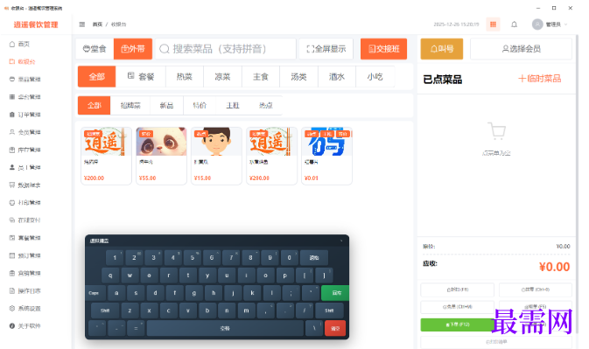Switch to 堂食 dine-in mode
Screen dimensions: 589x349
coord(95,49)
